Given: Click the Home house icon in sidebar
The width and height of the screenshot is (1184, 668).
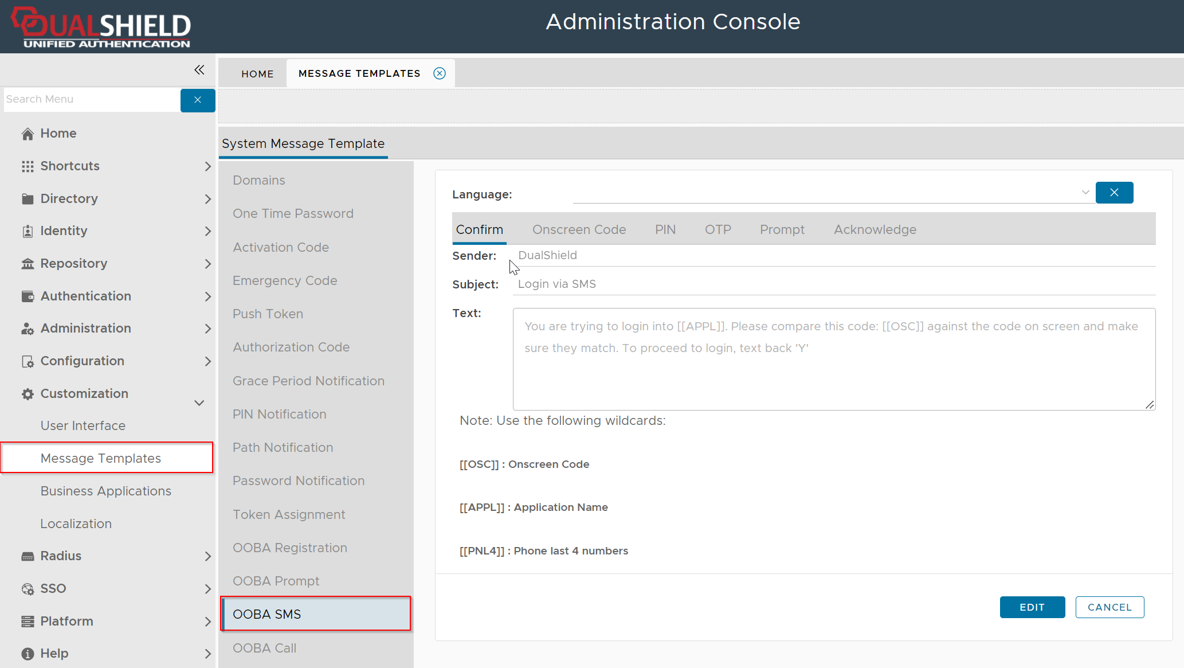Looking at the screenshot, I should [28, 134].
